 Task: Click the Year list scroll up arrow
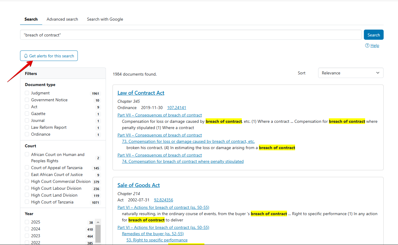(x=98, y=222)
